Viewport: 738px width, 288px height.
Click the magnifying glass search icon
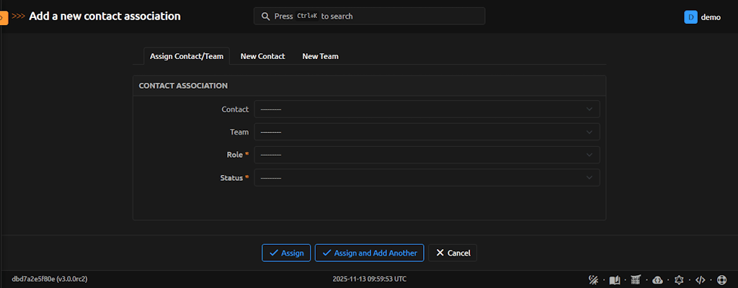tap(265, 16)
